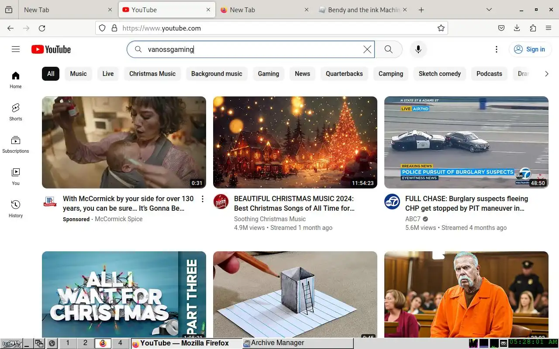Image resolution: width=559 pixels, height=349 pixels.
Task: Select the Gaming filter chip
Action: 269,74
